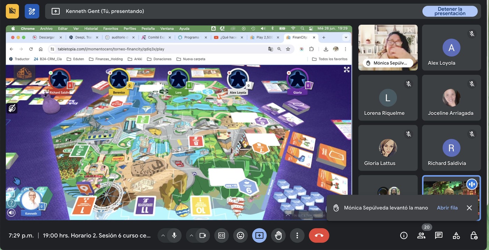Click Detener la presentación button
Image resolution: width=489 pixels, height=250 pixels.
pyautogui.click(x=450, y=11)
